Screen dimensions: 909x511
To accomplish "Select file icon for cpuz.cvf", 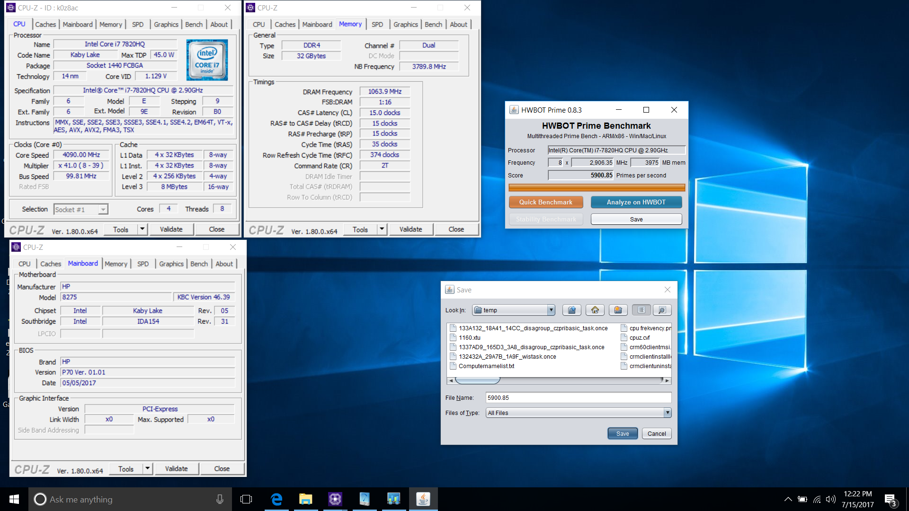I will click(x=624, y=337).
